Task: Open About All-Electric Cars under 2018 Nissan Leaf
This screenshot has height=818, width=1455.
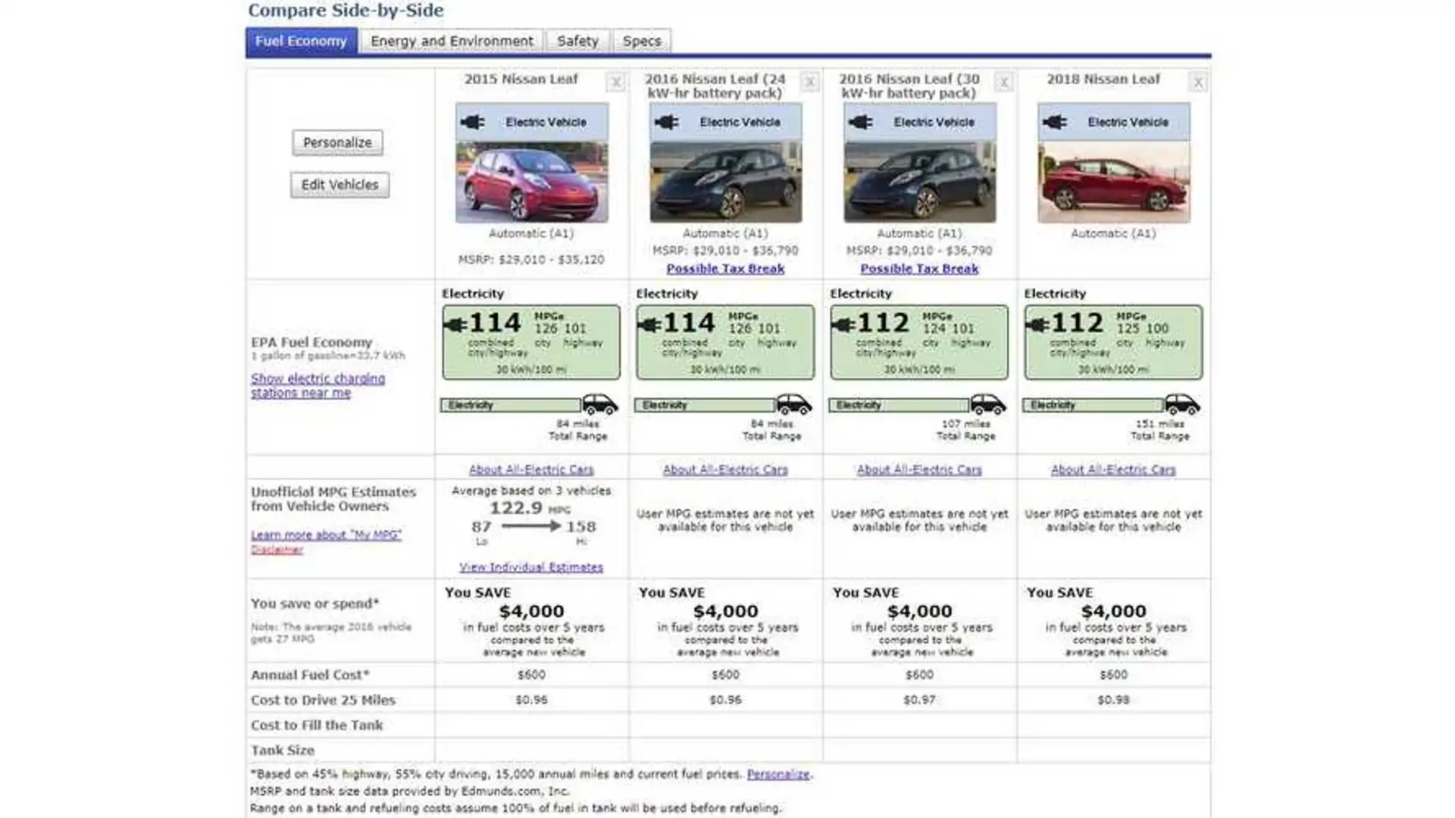Action: pyautogui.click(x=1113, y=470)
